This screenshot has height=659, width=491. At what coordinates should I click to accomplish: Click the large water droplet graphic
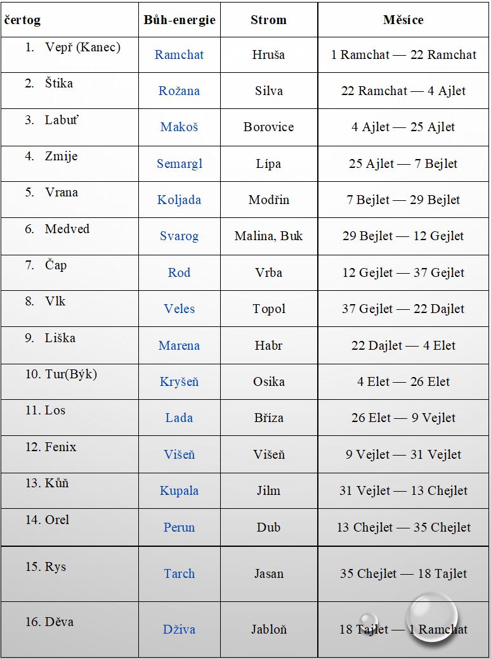coord(431,617)
